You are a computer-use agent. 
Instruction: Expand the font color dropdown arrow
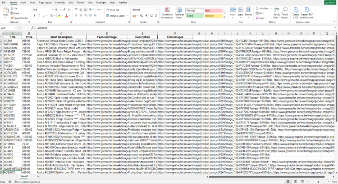click(x=70, y=16)
